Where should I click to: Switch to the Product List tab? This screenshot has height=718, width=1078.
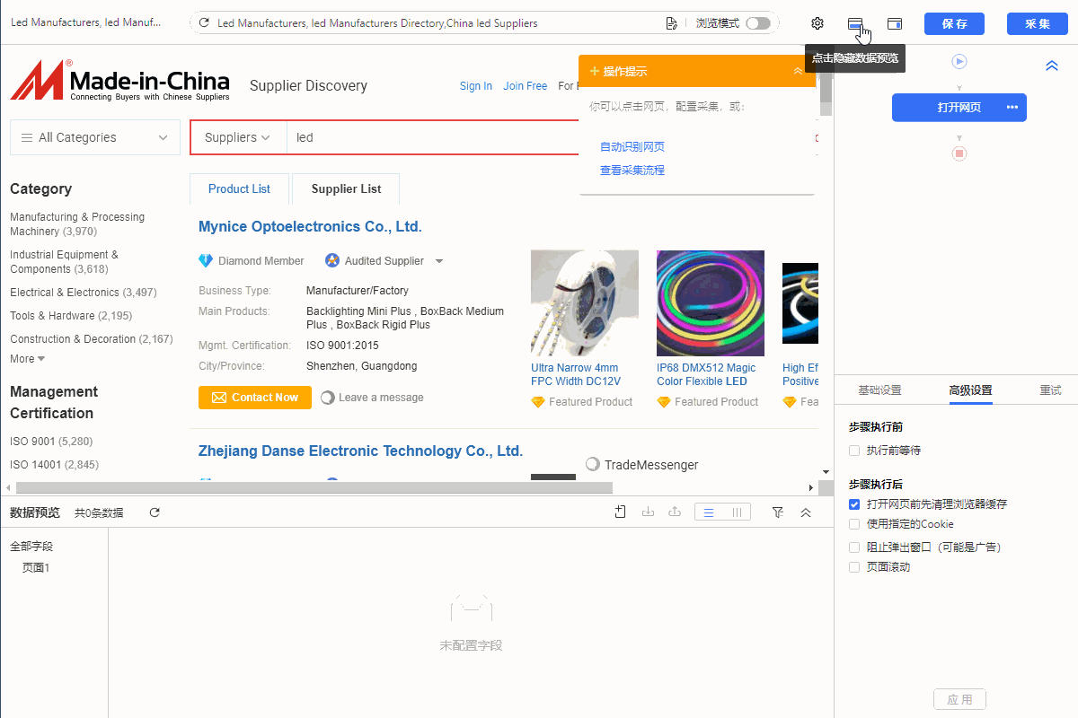[239, 188]
